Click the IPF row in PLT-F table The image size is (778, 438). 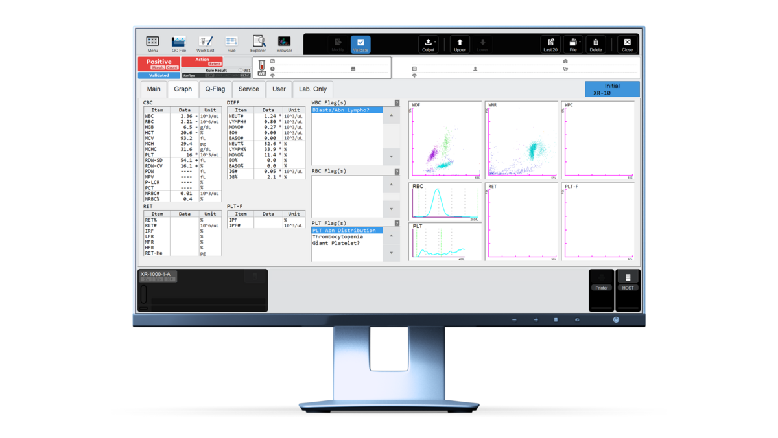tap(266, 220)
